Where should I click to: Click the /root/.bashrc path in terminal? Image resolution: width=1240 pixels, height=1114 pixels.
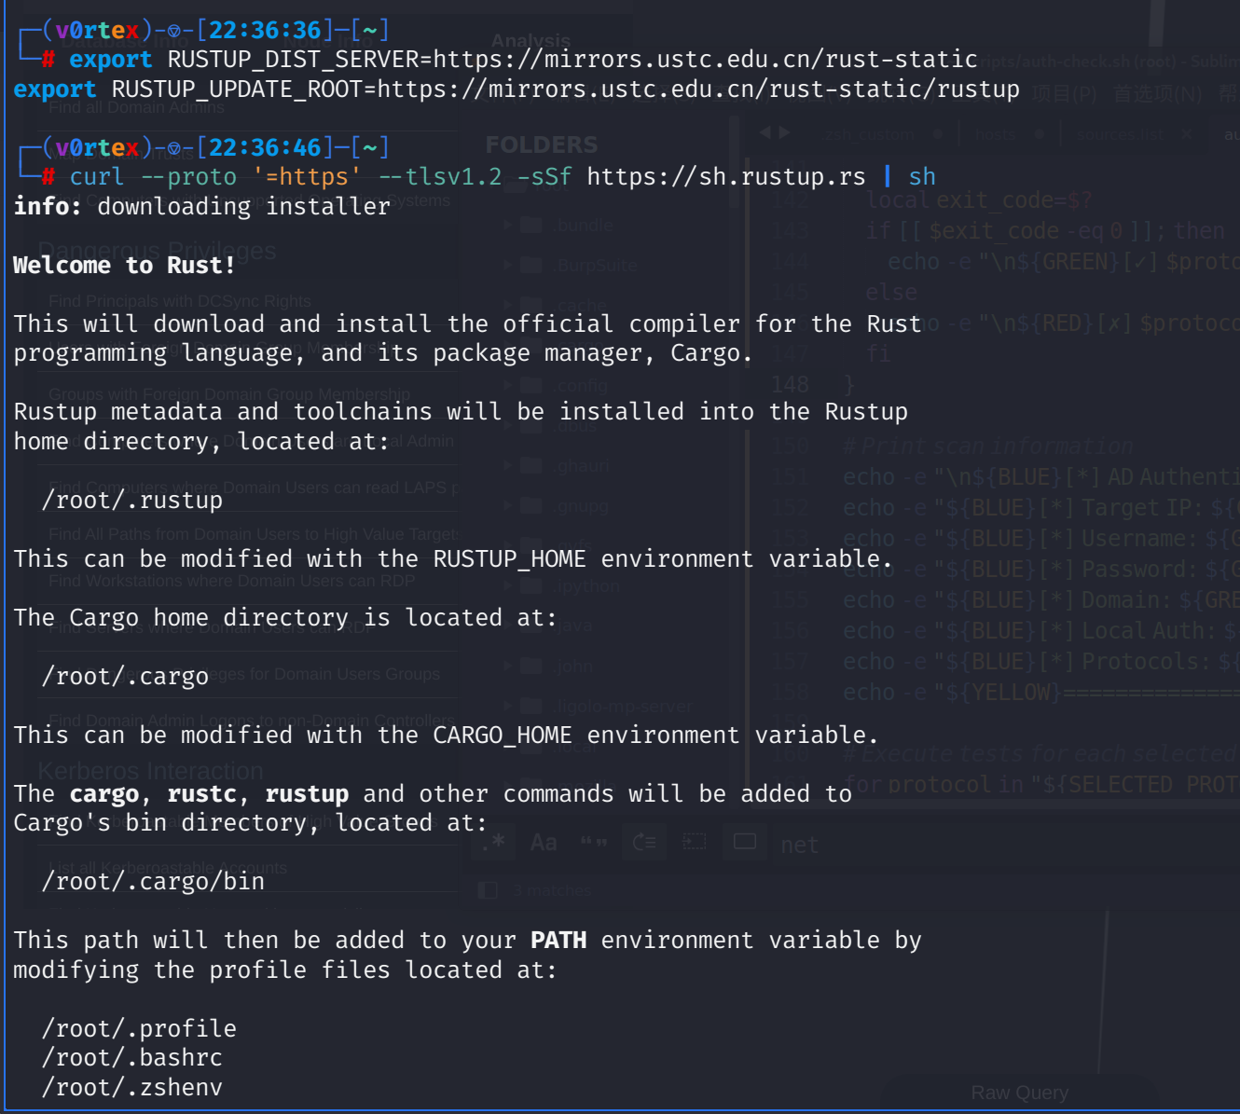[x=132, y=1057]
